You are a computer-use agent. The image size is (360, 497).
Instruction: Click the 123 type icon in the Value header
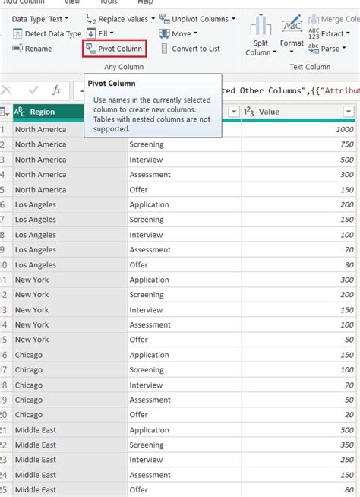[249, 112]
